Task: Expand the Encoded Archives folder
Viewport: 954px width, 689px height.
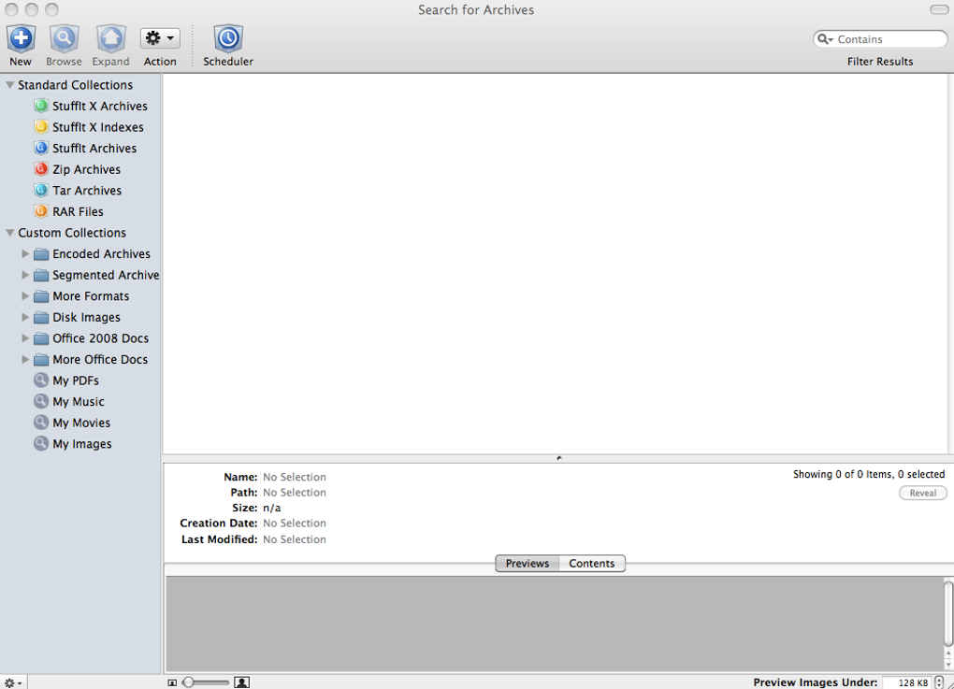Action: tap(25, 253)
